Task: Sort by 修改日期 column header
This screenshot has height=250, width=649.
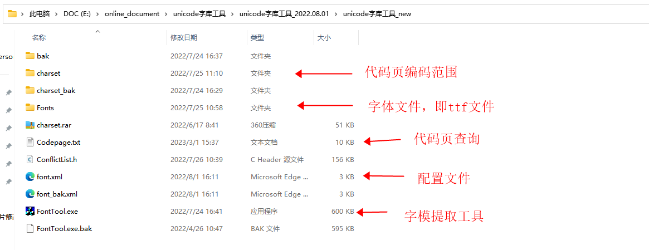Action: click(x=184, y=38)
